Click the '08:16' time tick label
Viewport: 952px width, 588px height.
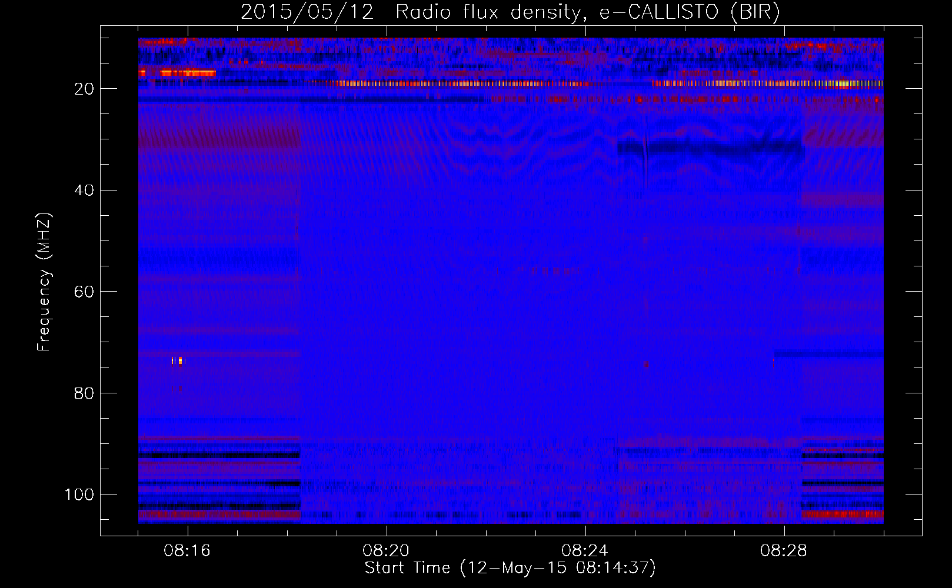[x=187, y=551]
